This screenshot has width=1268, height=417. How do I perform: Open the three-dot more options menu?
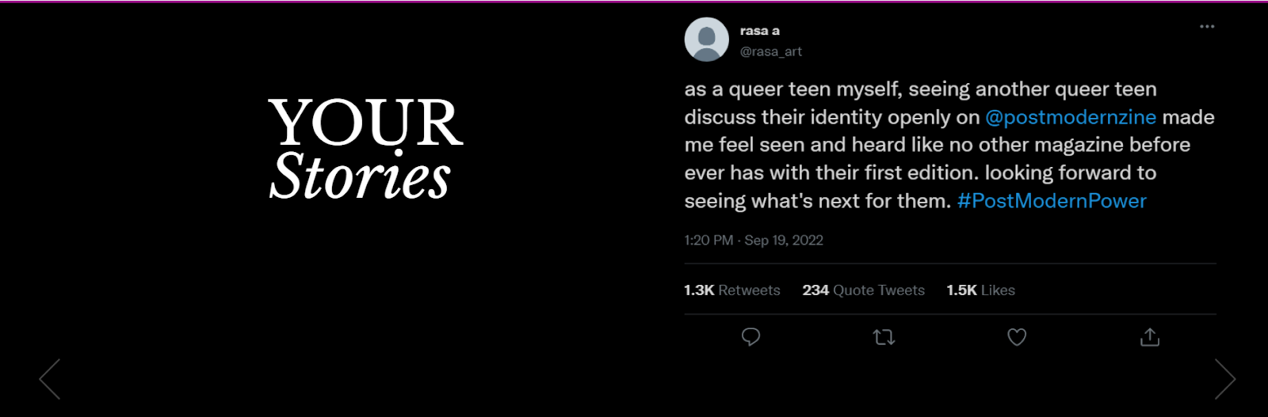(x=1207, y=27)
